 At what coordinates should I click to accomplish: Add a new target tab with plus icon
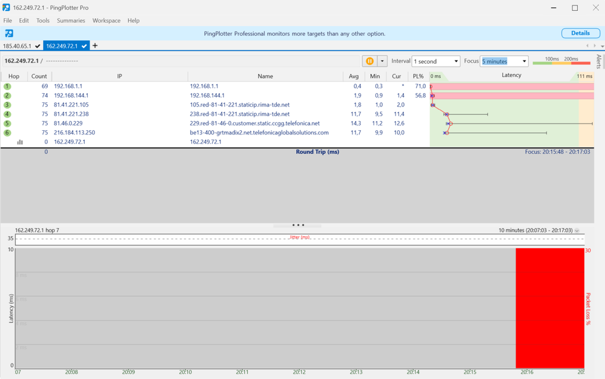pos(95,45)
